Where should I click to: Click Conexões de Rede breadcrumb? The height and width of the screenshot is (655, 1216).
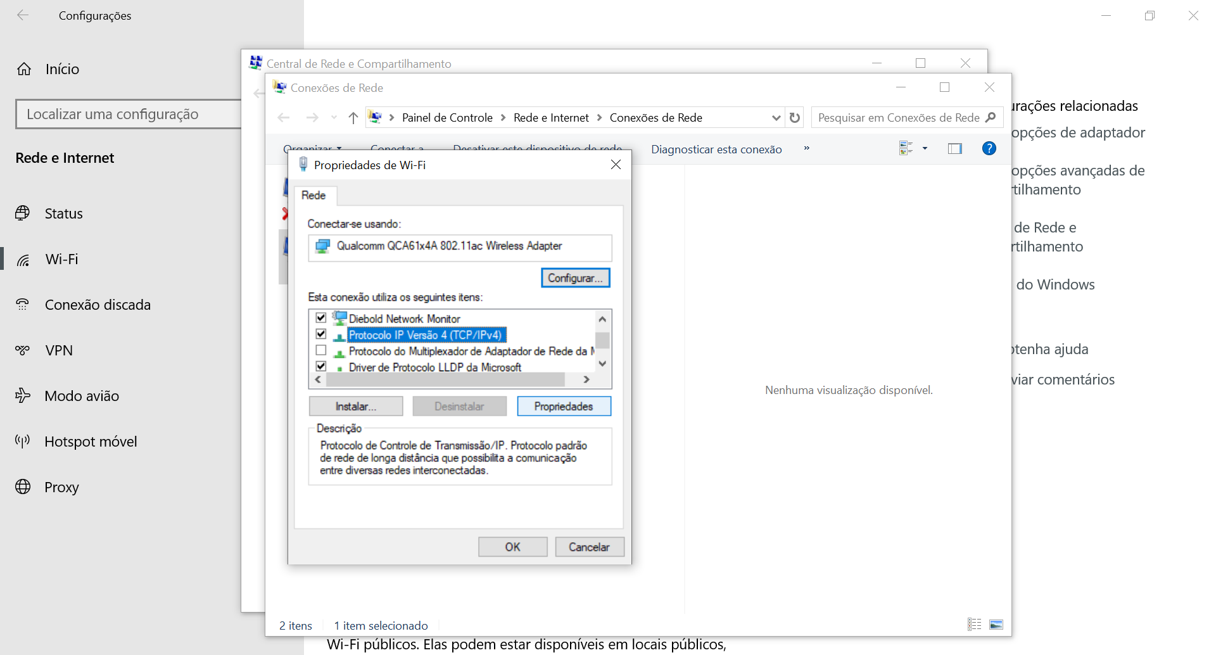point(655,118)
